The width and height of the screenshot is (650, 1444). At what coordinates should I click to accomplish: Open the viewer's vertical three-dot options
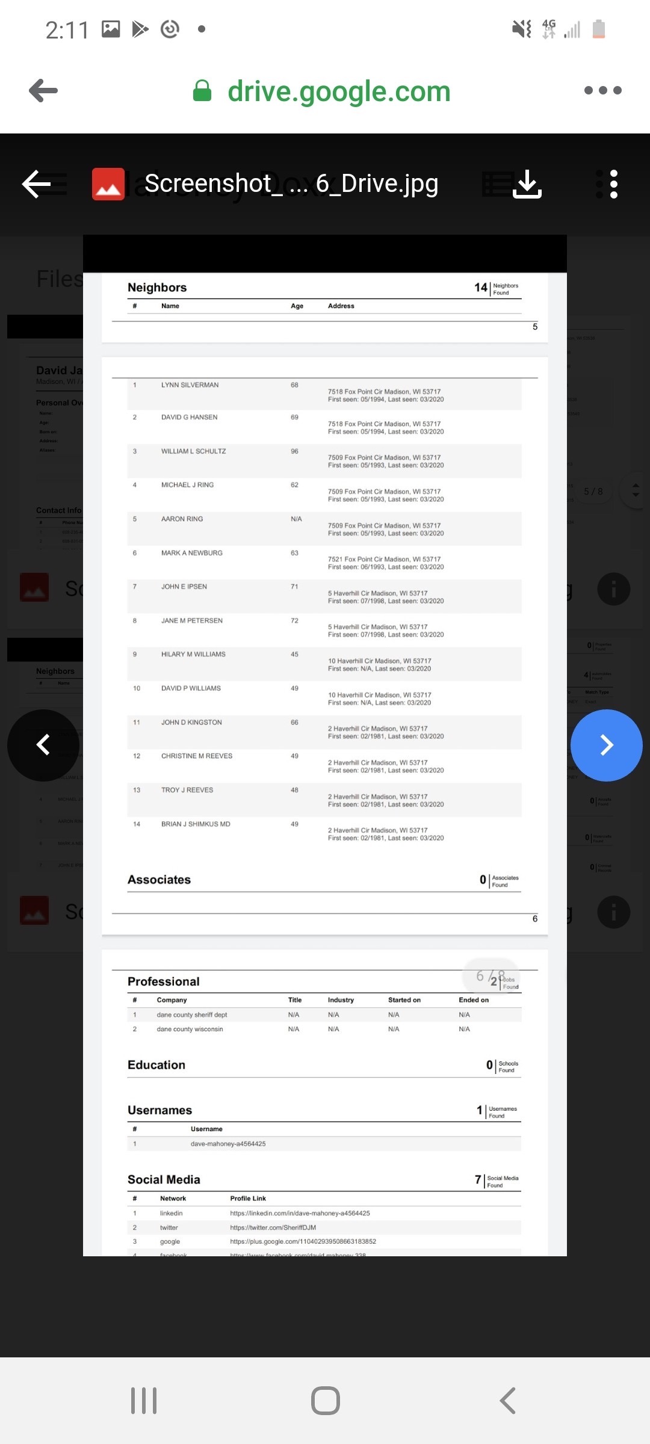pyautogui.click(x=613, y=184)
